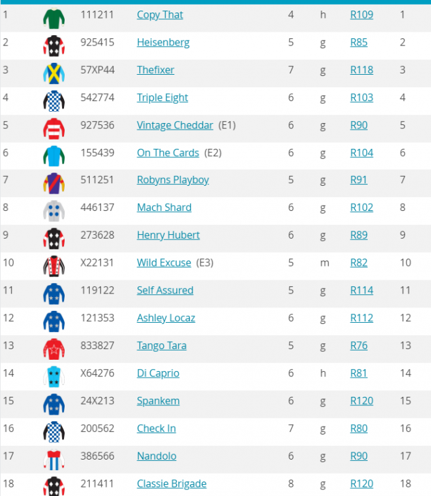This screenshot has width=431, height=496.
Task: Click On The Cards' turquoise and green silks icon
Action: pos(54,154)
